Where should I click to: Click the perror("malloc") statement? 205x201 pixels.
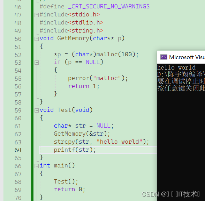(98, 78)
